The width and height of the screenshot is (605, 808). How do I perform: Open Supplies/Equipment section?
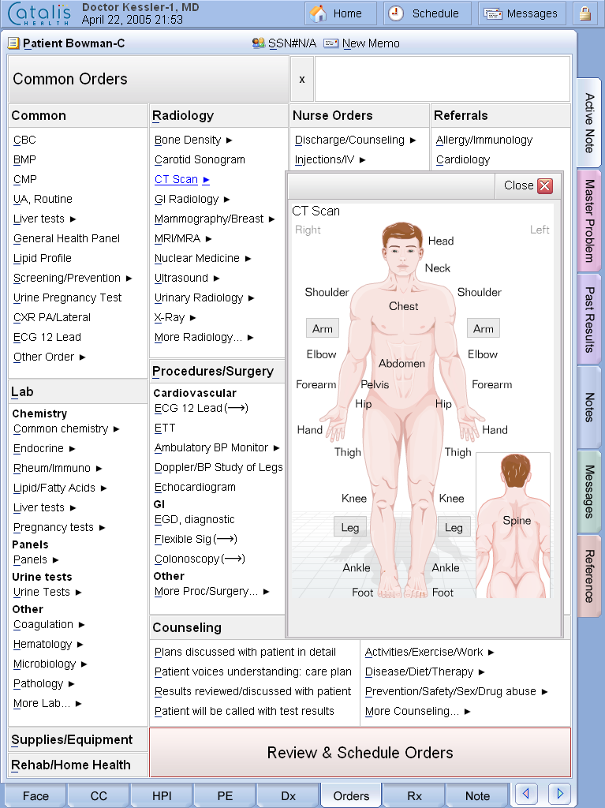click(78, 740)
